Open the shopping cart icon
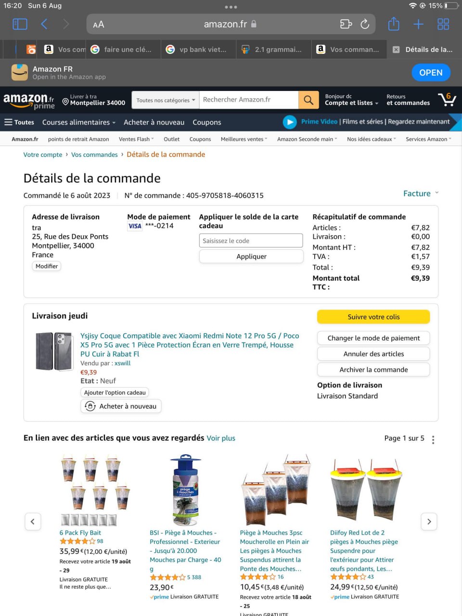This screenshot has height=616, width=462. pos(447,100)
